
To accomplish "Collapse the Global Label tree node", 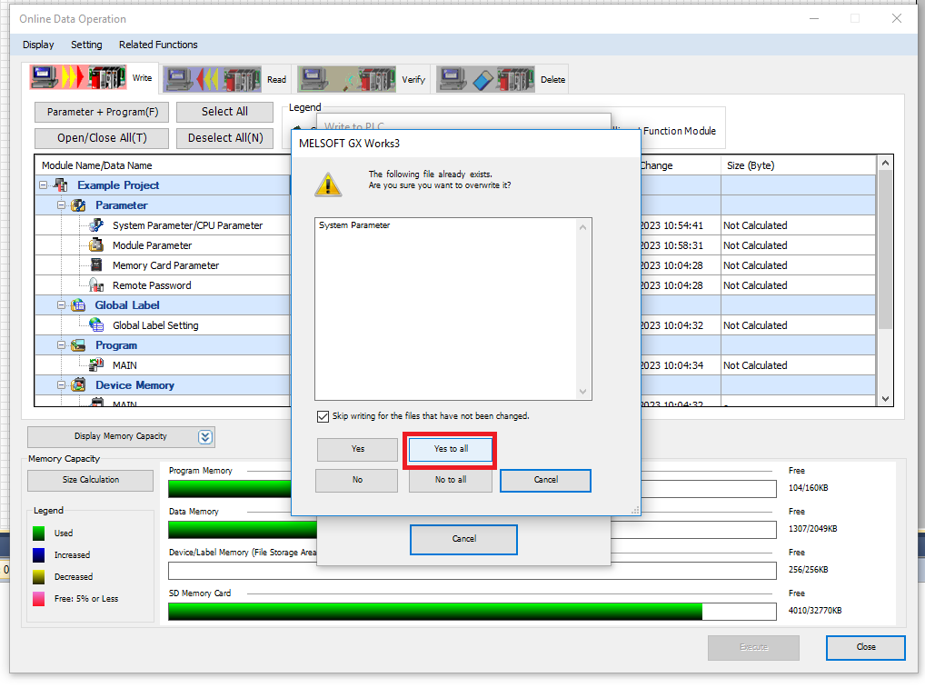I will [x=61, y=305].
